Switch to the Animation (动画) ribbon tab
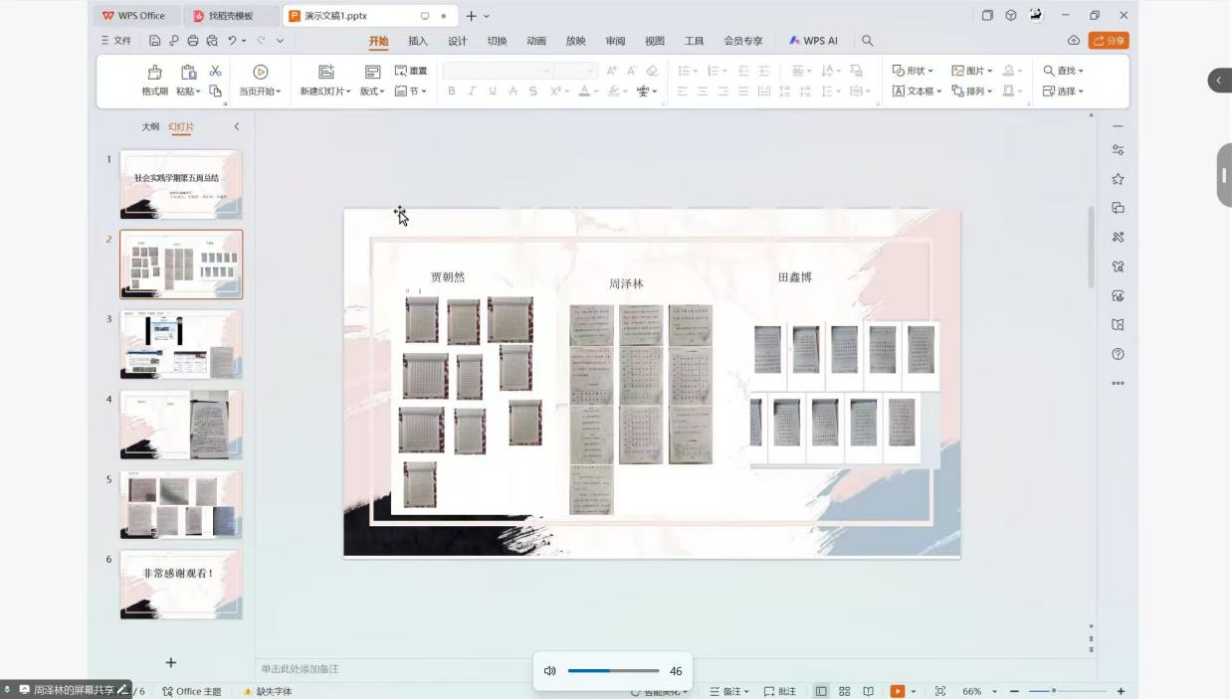Image resolution: width=1232 pixels, height=699 pixels. [536, 41]
